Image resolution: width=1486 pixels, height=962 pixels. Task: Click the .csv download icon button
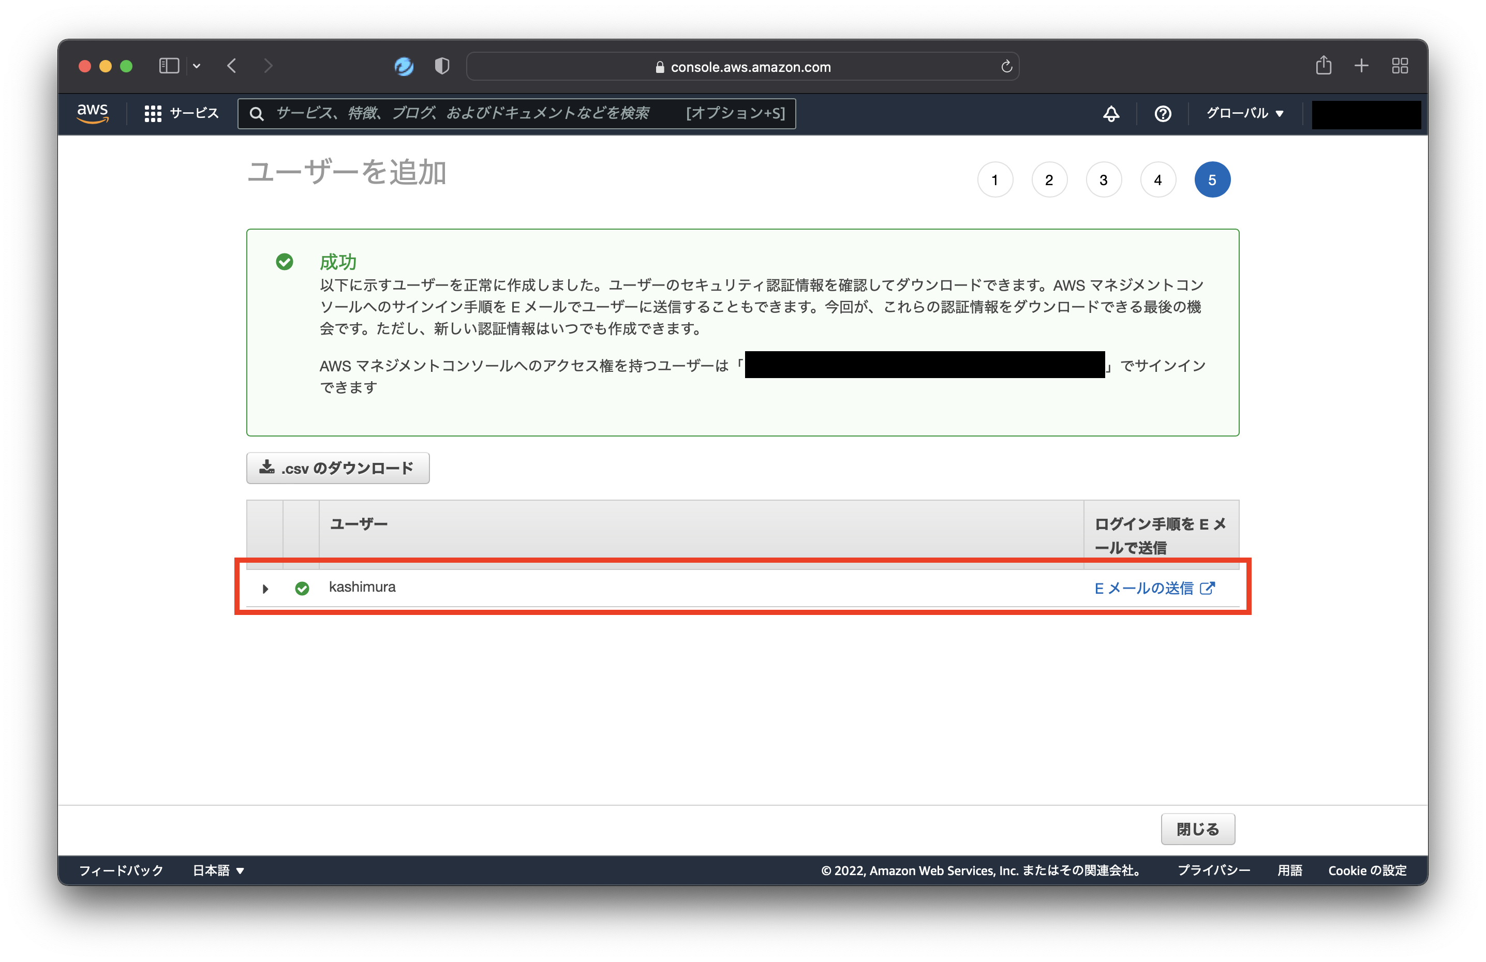pyautogui.click(x=267, y=468)
